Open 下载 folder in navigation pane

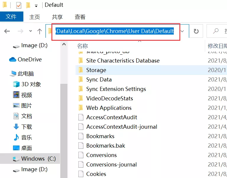point(26,127)
